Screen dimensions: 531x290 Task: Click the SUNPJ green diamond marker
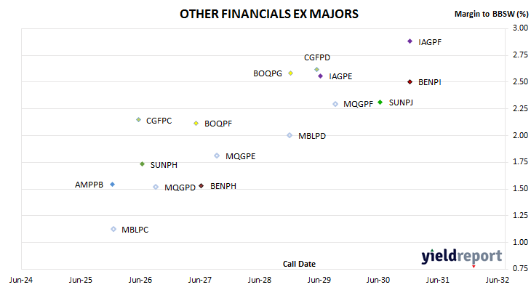(380, 102)
